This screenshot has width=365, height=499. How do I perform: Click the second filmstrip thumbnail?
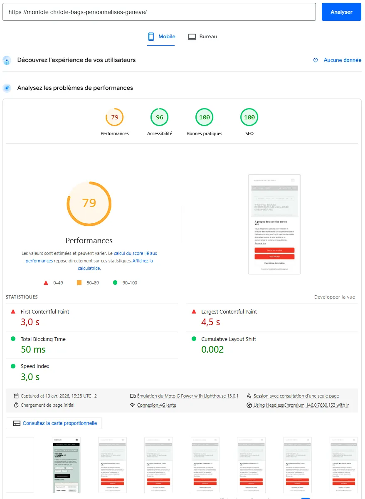pyautogui.click(x=66, y=464)
